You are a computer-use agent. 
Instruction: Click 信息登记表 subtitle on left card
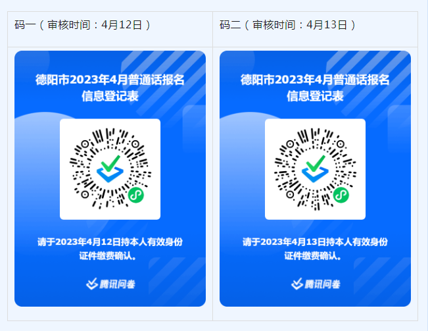click(x=110, y=96)
